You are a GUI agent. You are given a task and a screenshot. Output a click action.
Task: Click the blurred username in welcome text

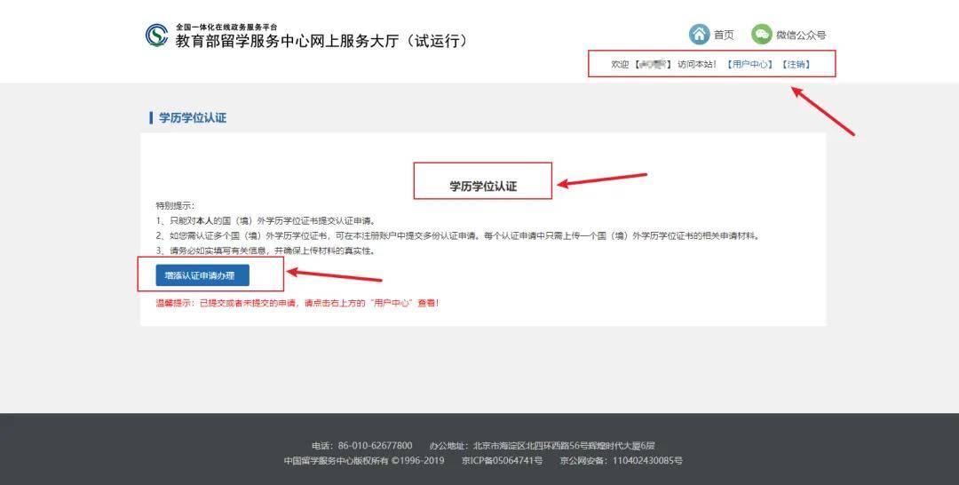click(x=652, y=64)
